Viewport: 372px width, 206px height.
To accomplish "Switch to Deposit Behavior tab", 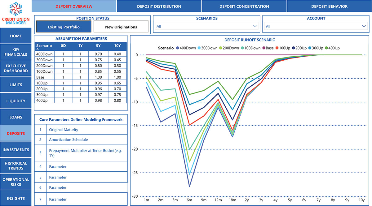I will pos(329,6).
